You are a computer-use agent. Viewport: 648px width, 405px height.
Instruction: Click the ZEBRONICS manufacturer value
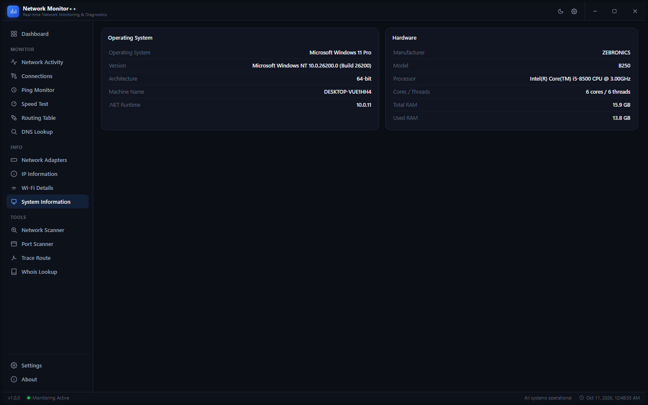(616, 52)
